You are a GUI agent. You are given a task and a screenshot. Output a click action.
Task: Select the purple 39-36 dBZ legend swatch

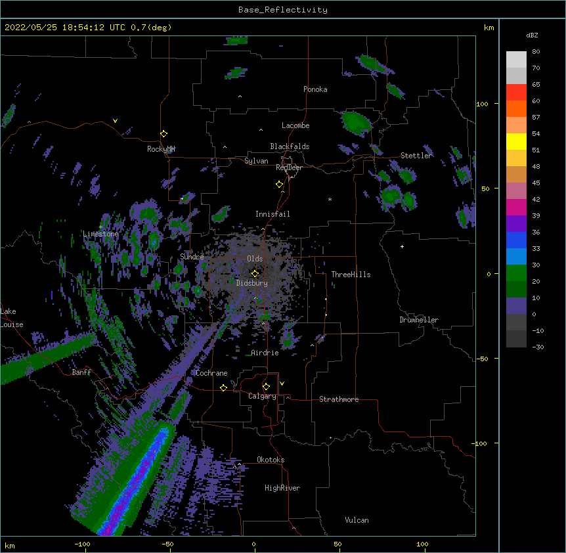516,224
